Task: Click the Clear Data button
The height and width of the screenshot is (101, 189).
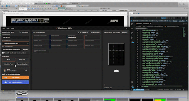Action: (22, 60)
